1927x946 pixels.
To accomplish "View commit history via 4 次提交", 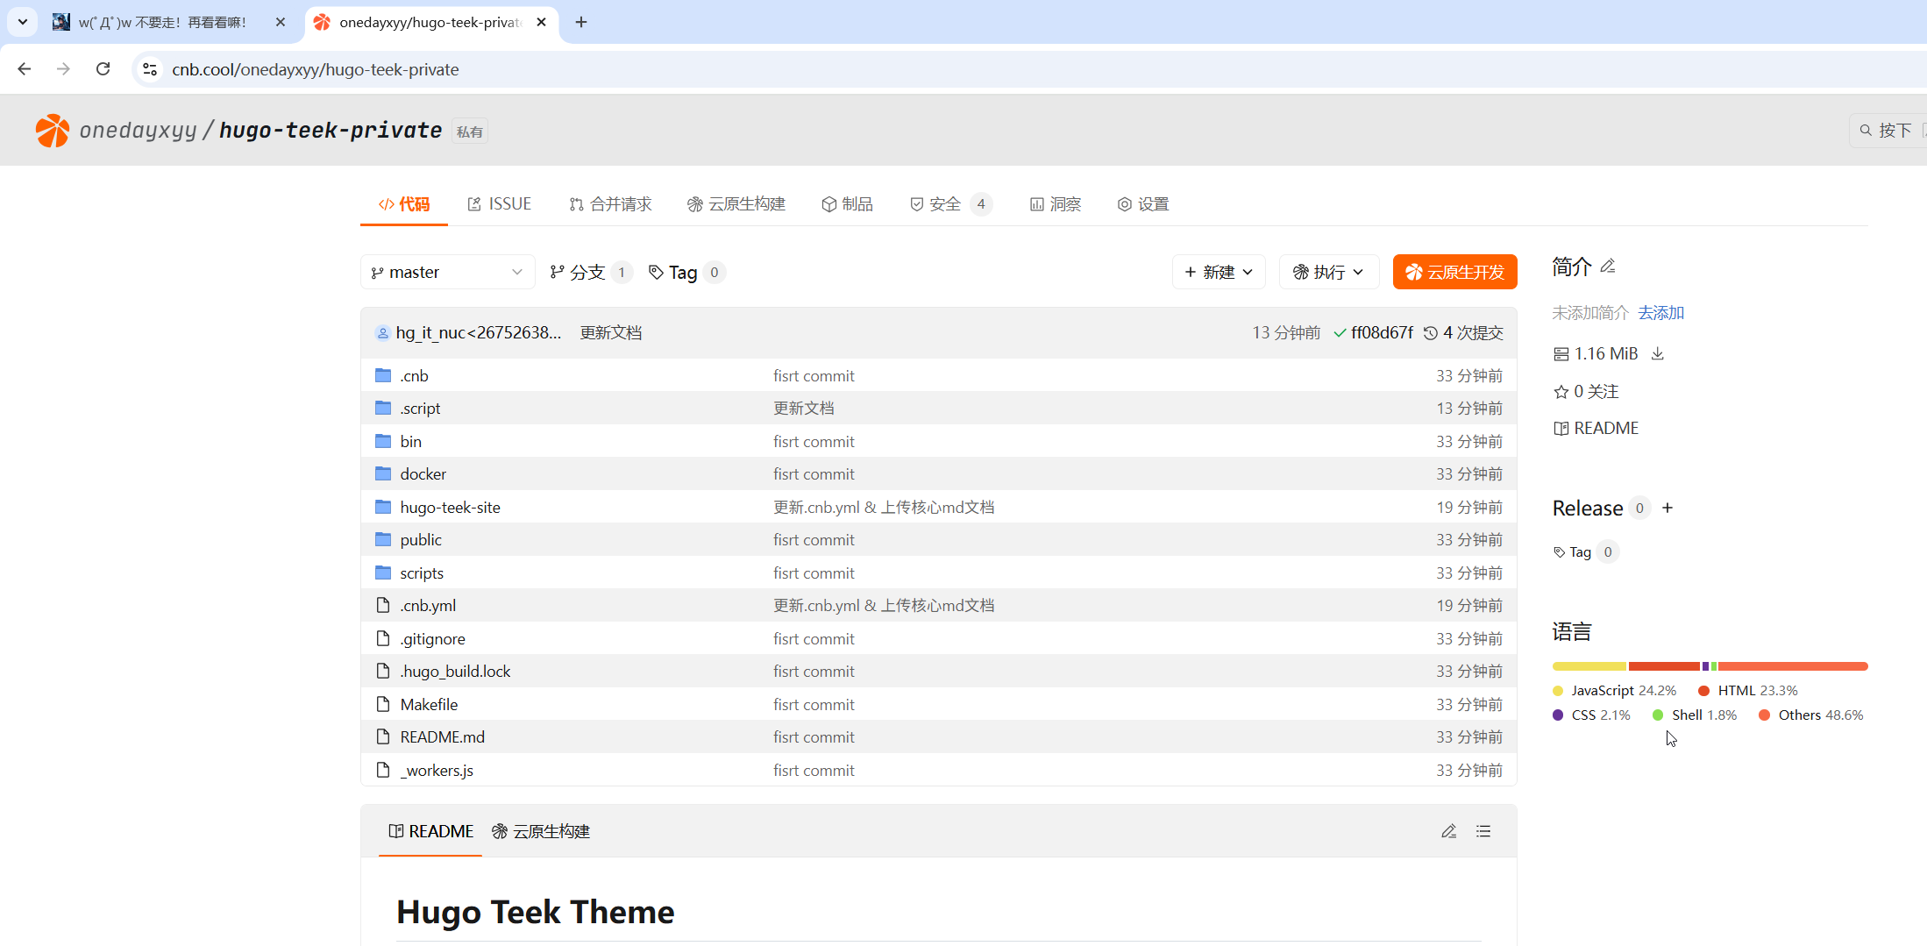I will click(x=1463, y=332).
